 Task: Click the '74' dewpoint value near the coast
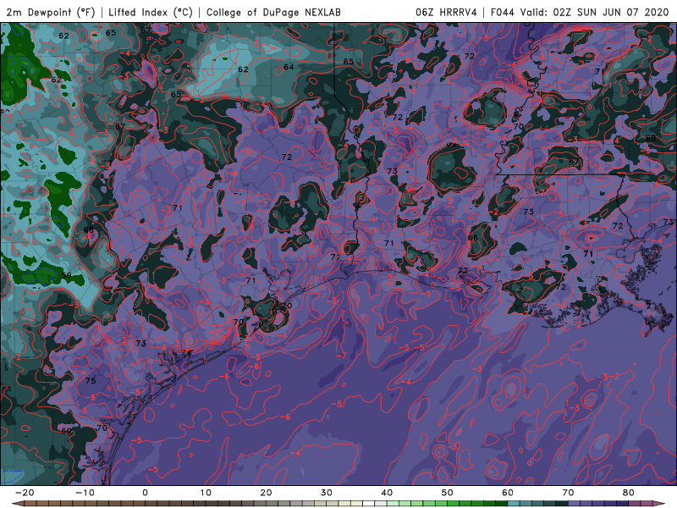click(185, 353)
